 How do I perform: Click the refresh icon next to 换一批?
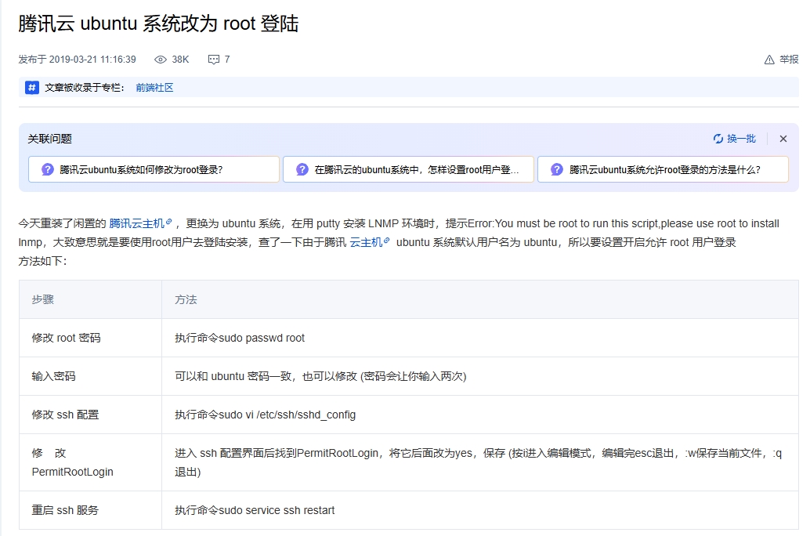click(718, 139)
